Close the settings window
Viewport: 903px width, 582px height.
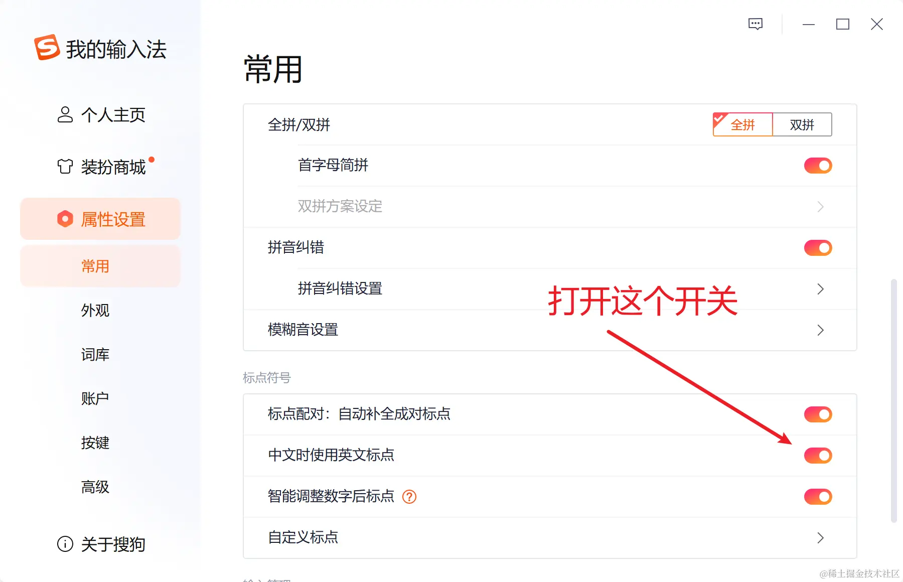coord(877,24)
